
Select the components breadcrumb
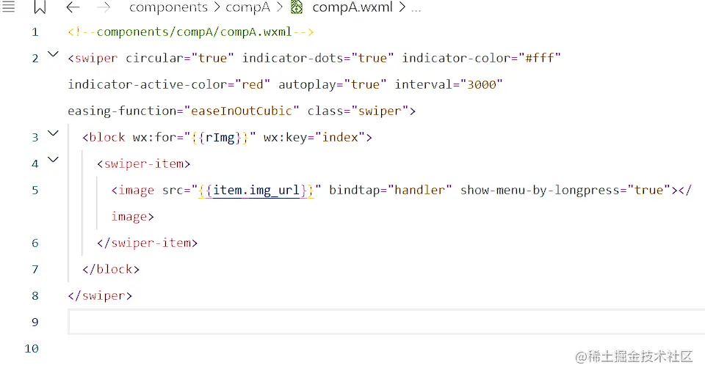[x=168, y=7]
